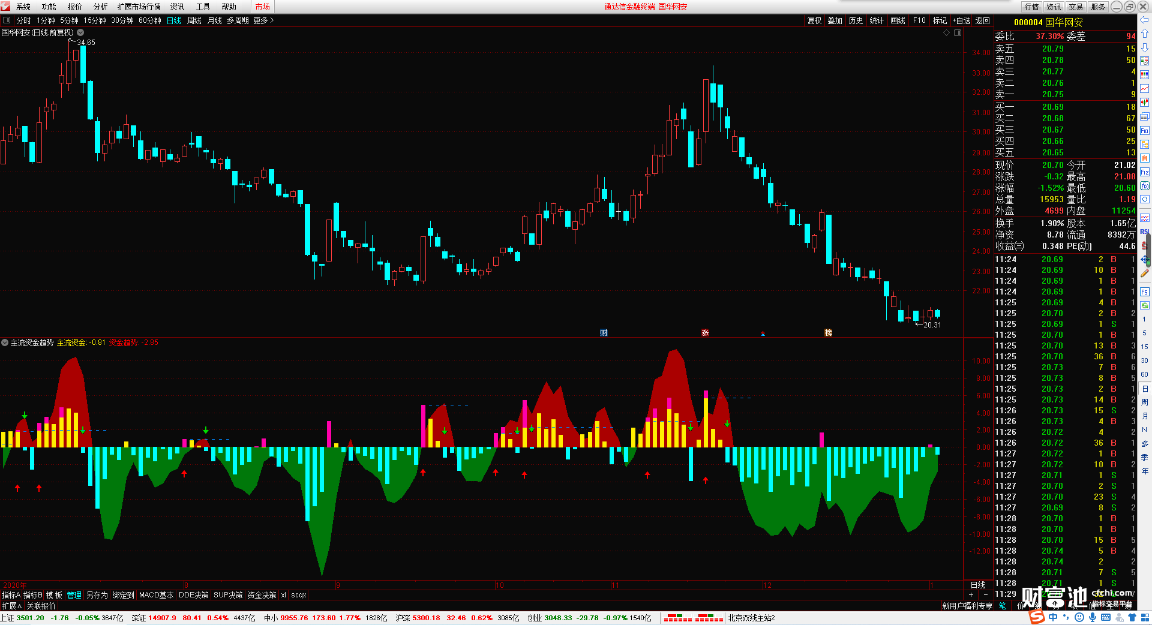Image resolution: width=1152 pixels, height=625 pixels.
Task: Switch chart to 30分钟 period
Action: pos(122,20)
